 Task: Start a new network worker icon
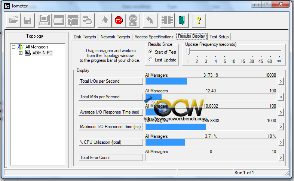coord(73,20)
